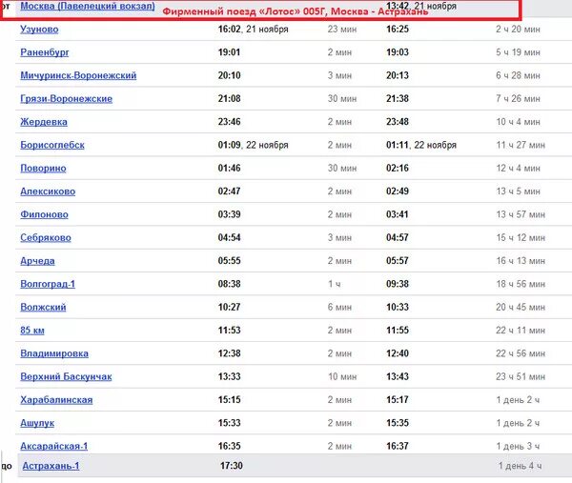Open the Верхний Баскунчак station link

click(66, 376)
